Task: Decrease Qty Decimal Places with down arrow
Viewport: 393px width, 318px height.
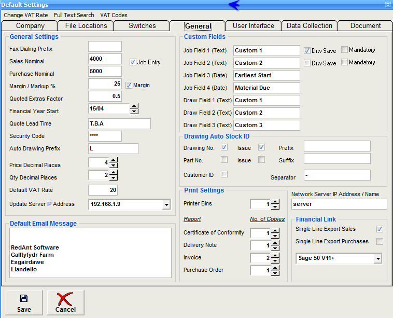Action: point(114,178)
